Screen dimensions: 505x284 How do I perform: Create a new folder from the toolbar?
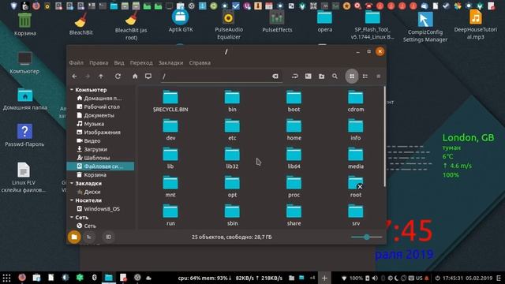coord(321,77)
